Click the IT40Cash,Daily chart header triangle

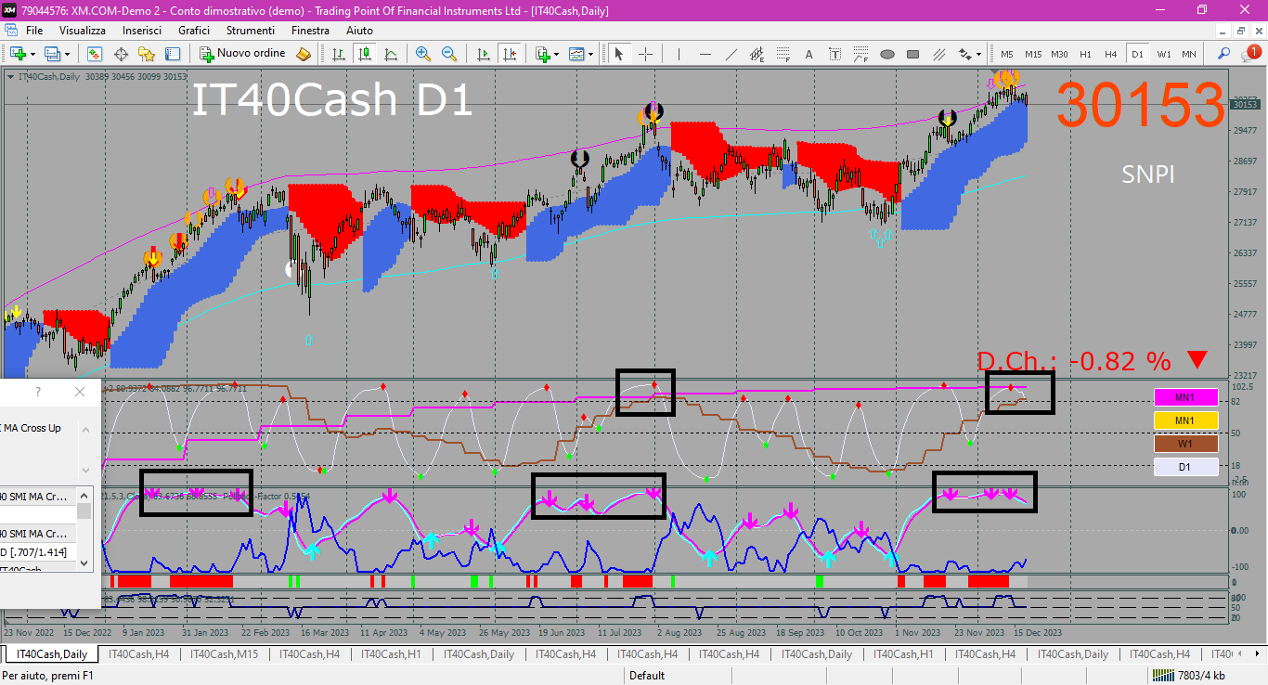click(10, 76)
